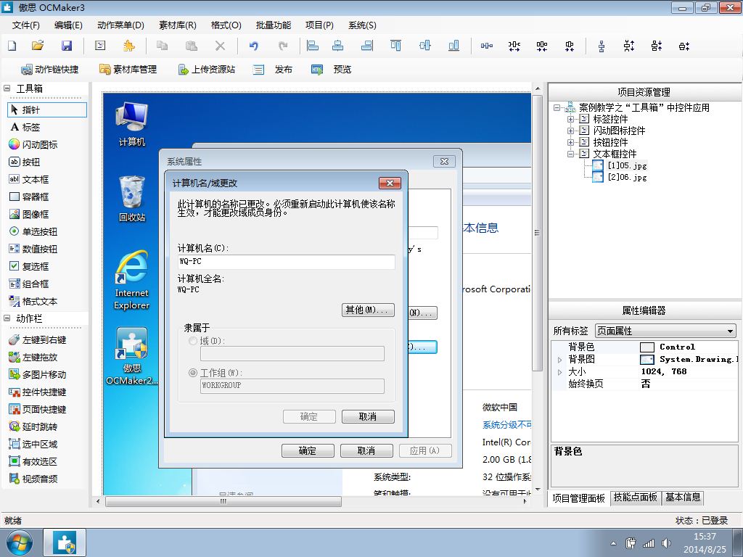Click the Align top edges icon
The width and height of the screenshot is (743, 557).
tap(395, 46)
